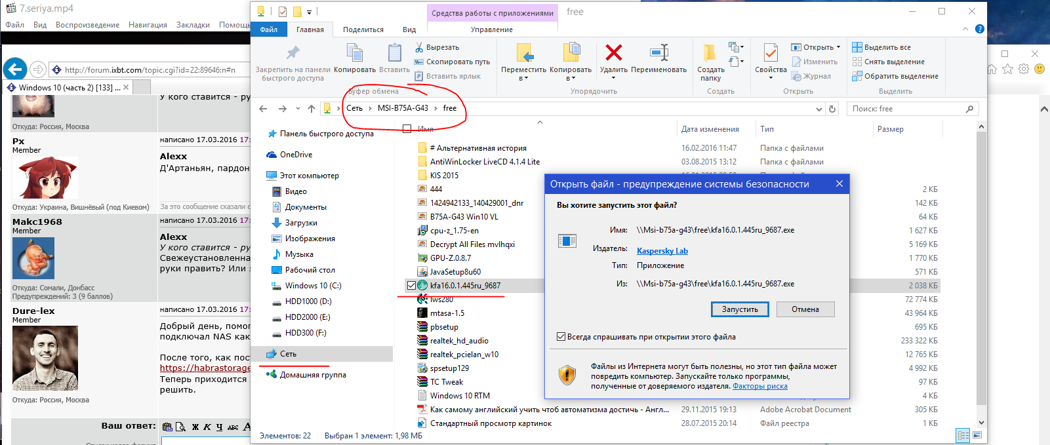Open Explorer help question-mark icon
This screenshot has width=1050, height=445.
[x=979, y=29]
